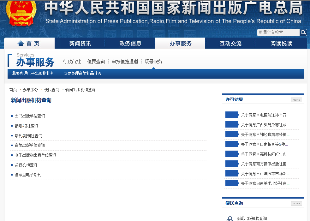Click blue tag beside 南方音像出版社 item

pos(232,164)
